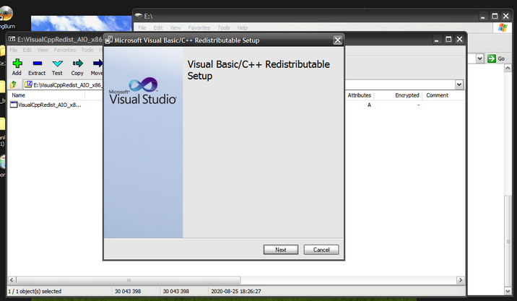The height and width of the screenshot is (301, 517).
Task: Click the 7-Zip title bar icon
Action: [12, 39]
